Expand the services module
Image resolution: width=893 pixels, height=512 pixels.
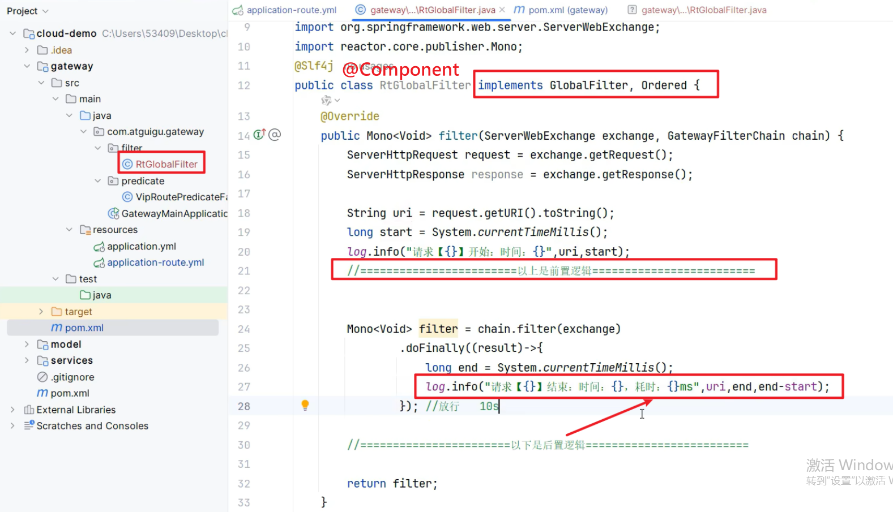pyautogui.click(x=27, y=360)
